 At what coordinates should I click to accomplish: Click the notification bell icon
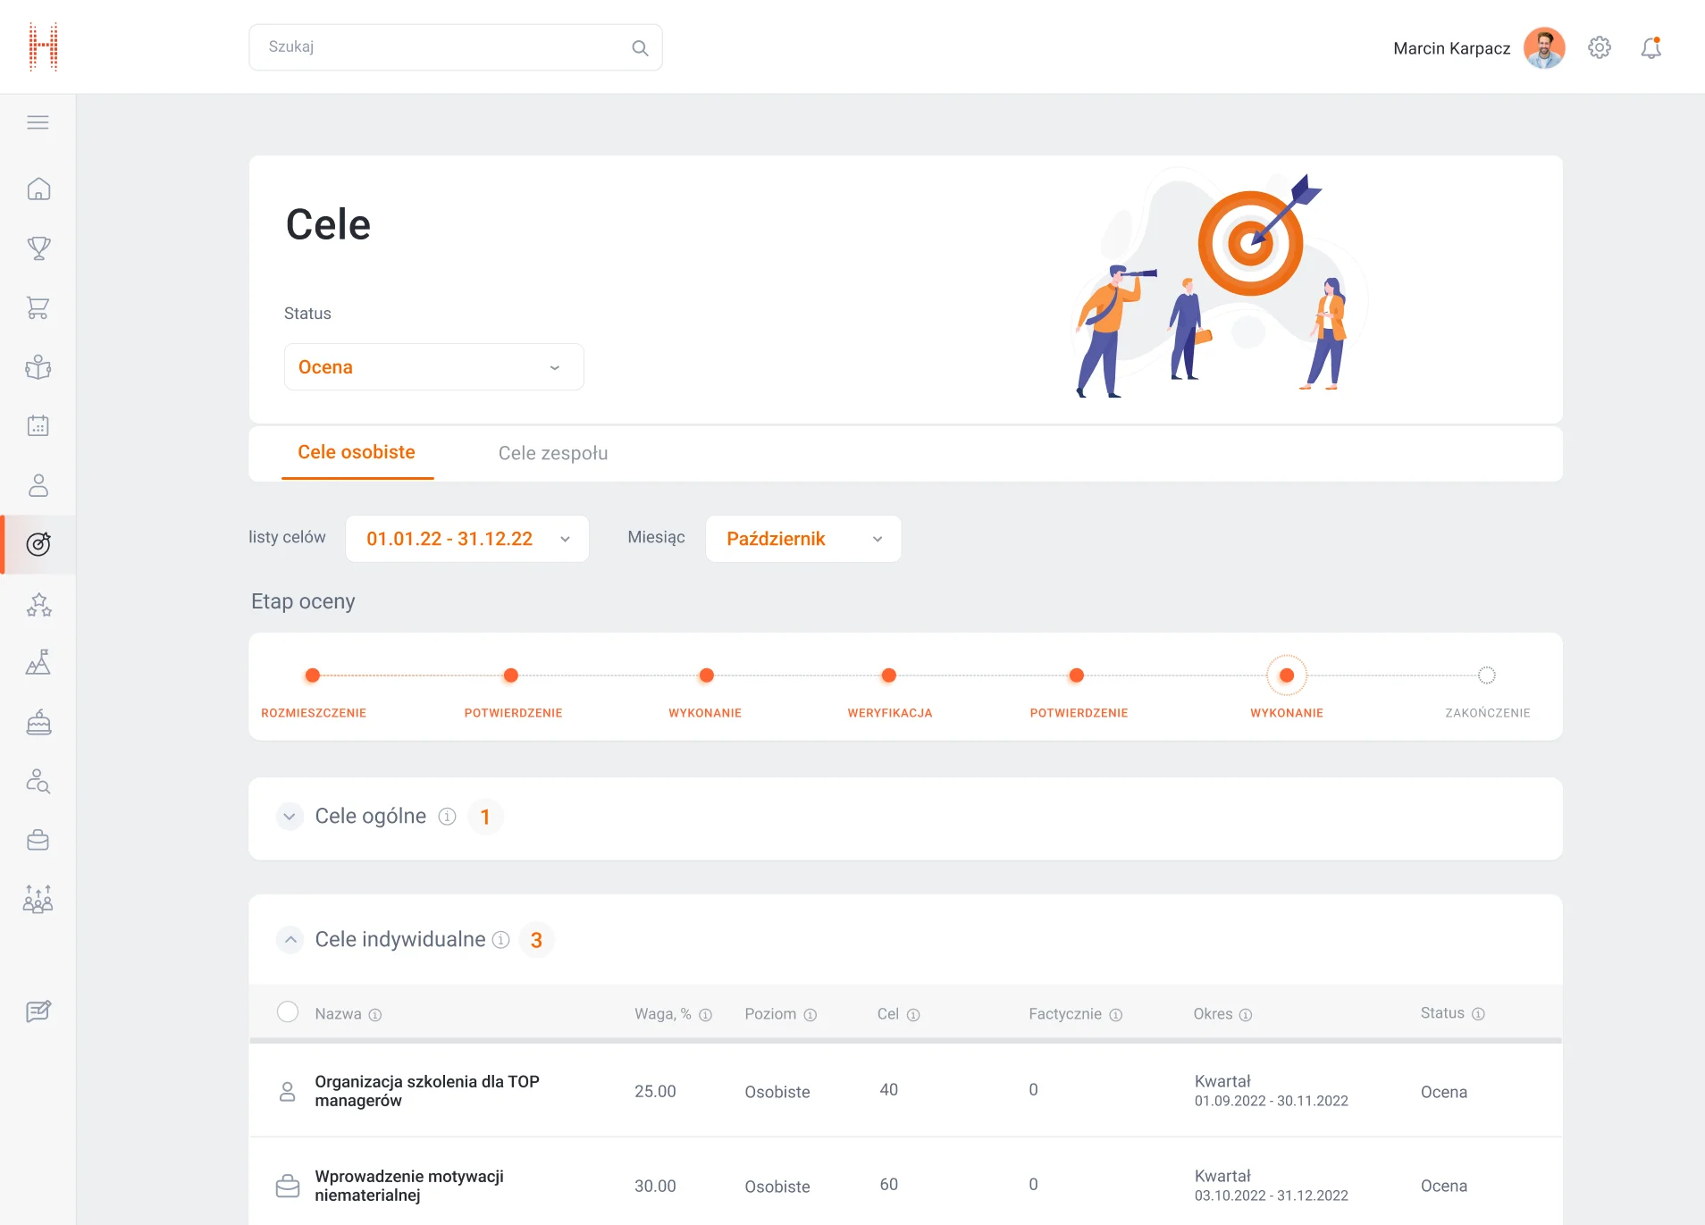coord(1650,48)
